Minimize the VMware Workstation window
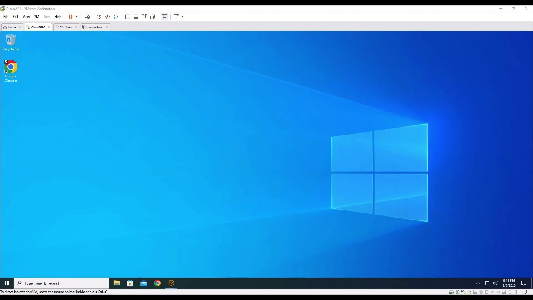 pyautogui.click(x=501, y=8)
